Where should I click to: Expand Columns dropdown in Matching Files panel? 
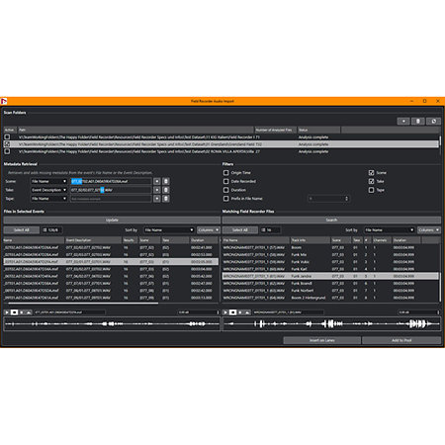point(429,229)
